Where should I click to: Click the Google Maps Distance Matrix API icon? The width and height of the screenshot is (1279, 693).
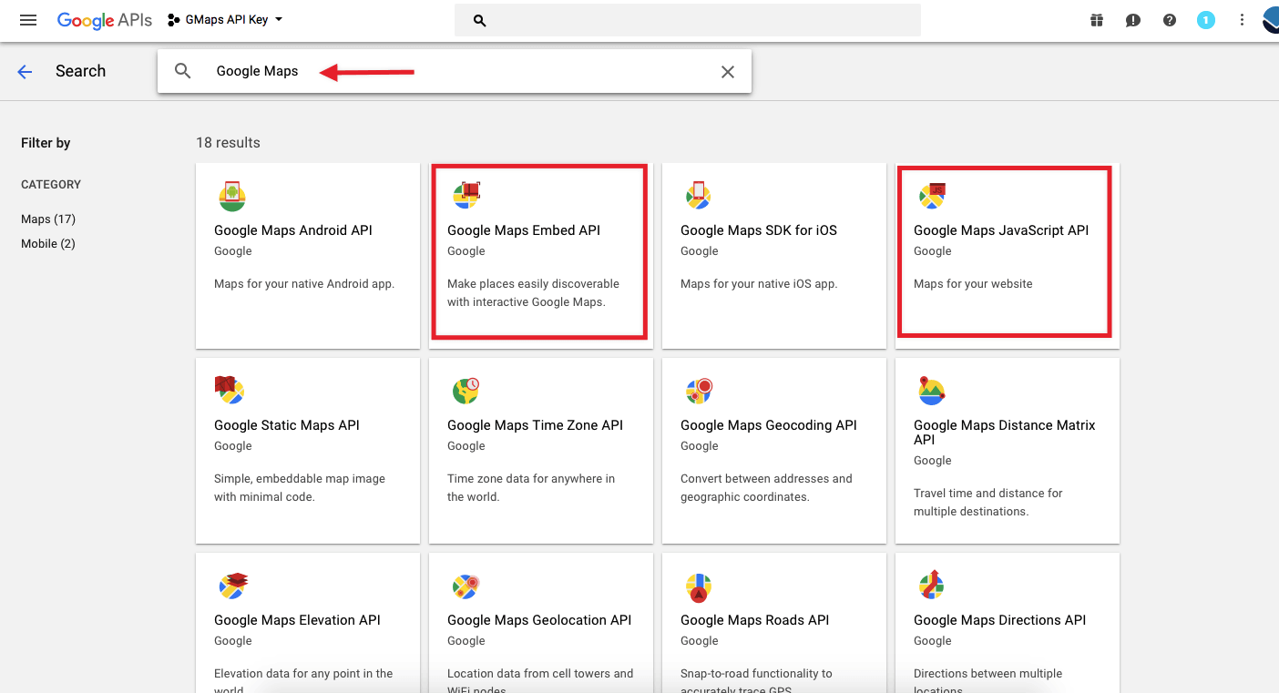[932, 391]
